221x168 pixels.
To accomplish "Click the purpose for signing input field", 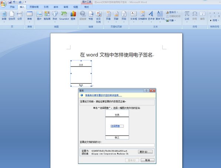I will point(117,145).
